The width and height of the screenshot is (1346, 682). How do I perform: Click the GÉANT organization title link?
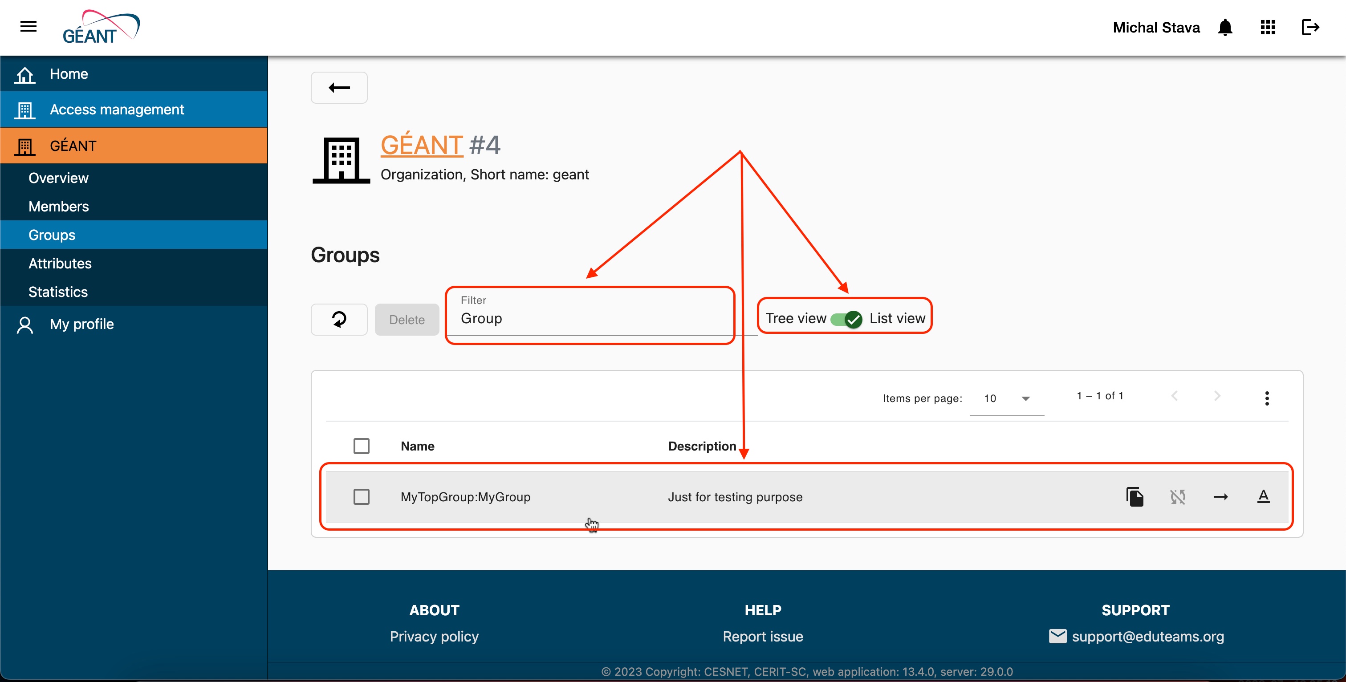tap(421, 145)
